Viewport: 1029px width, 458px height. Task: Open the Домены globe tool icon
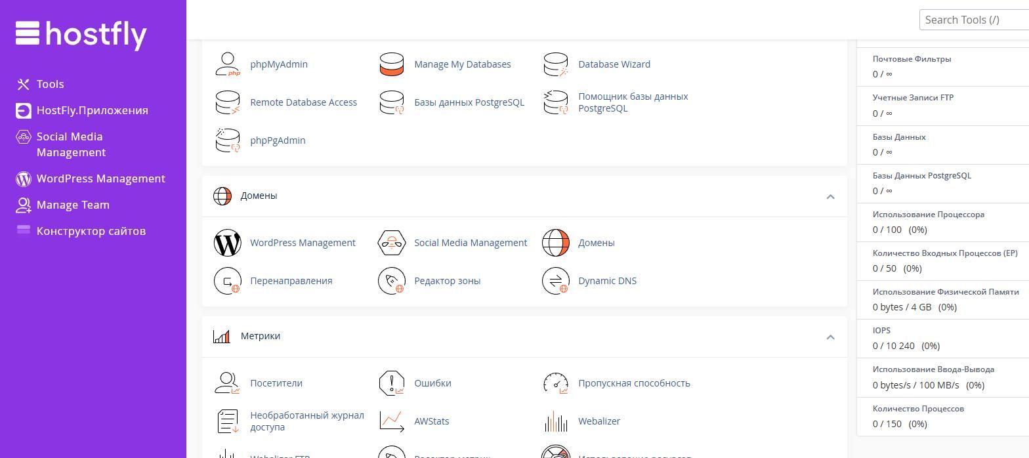click(556, 243)
